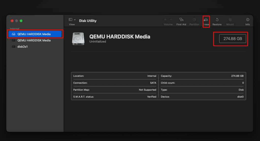Add a volume with plus icon
The image size is (260, 141).
click(x=165, y=20)
